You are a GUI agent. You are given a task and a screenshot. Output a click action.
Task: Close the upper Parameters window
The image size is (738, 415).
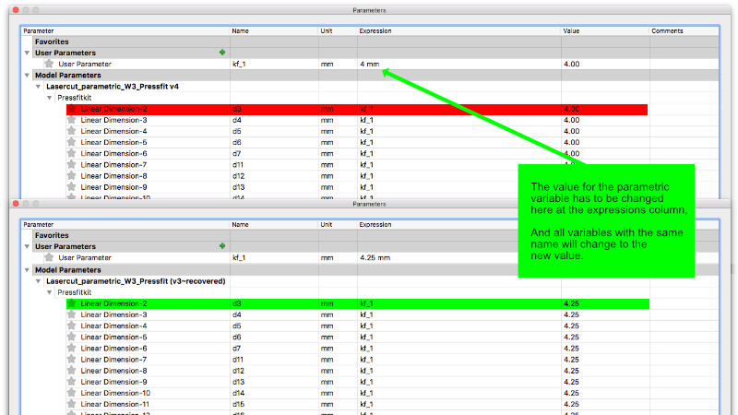[x=16, y=10]
